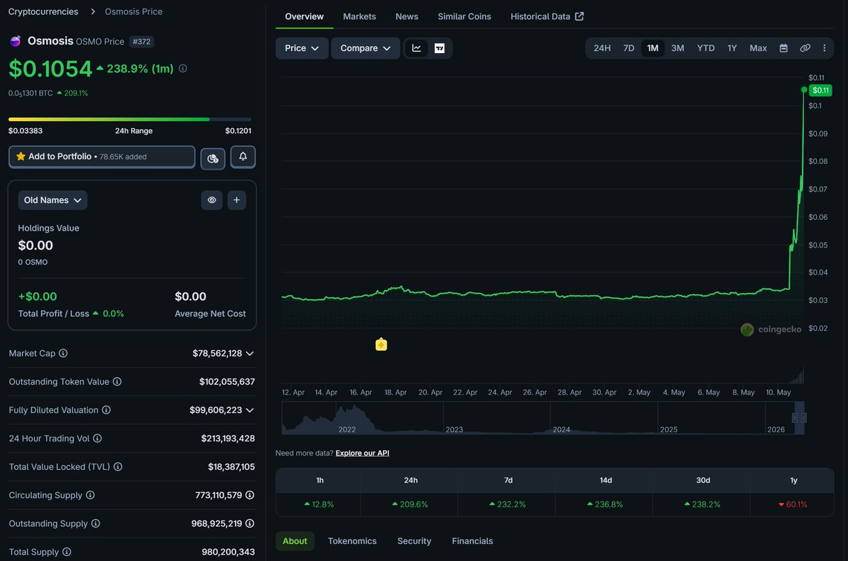Open the portfolio pie chart icon button
Viewport: 848px width, 561px height.
[213, 158]
